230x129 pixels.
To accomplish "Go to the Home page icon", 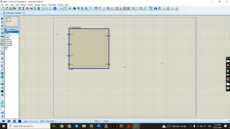I will [x=19, y=9].
